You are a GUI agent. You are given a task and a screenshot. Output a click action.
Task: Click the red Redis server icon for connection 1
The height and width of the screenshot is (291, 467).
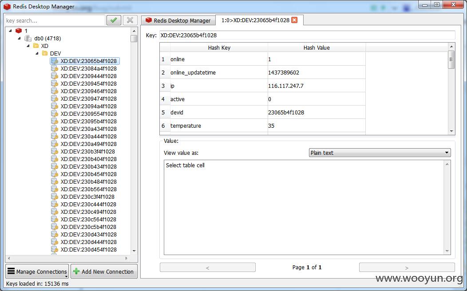[x=19, y=31]
